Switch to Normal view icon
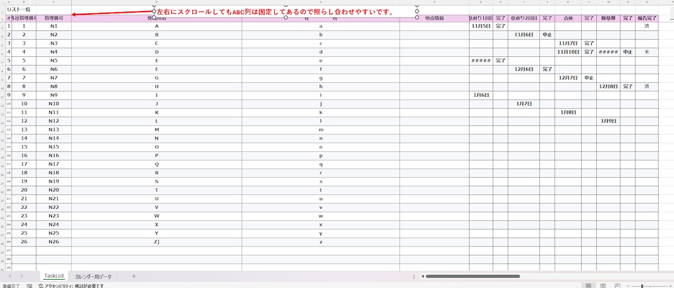 (589, 286)
